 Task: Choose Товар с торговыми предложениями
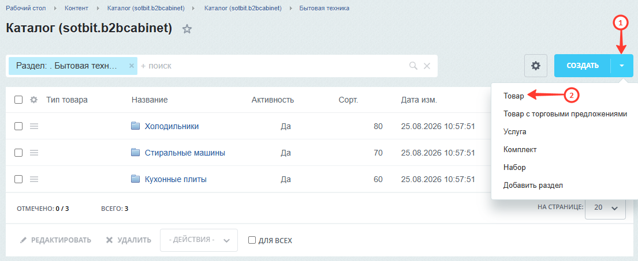click(x=565, y=114)
